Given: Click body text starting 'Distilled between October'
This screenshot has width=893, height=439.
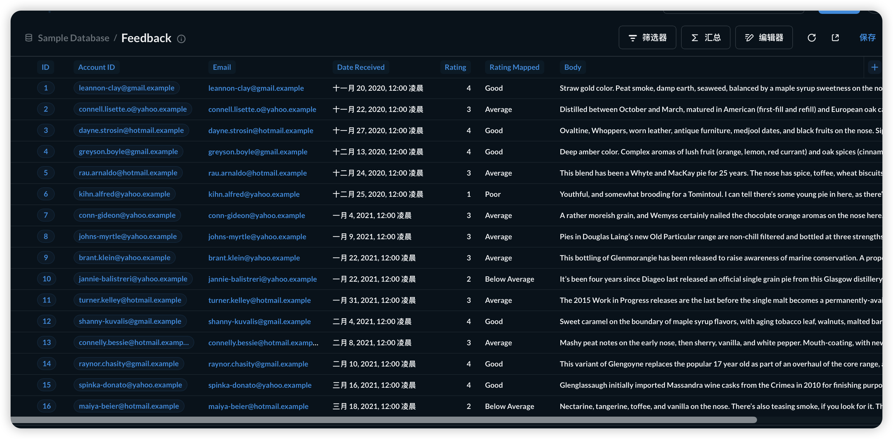Looking at the screenshot, I should click(721, 109).
